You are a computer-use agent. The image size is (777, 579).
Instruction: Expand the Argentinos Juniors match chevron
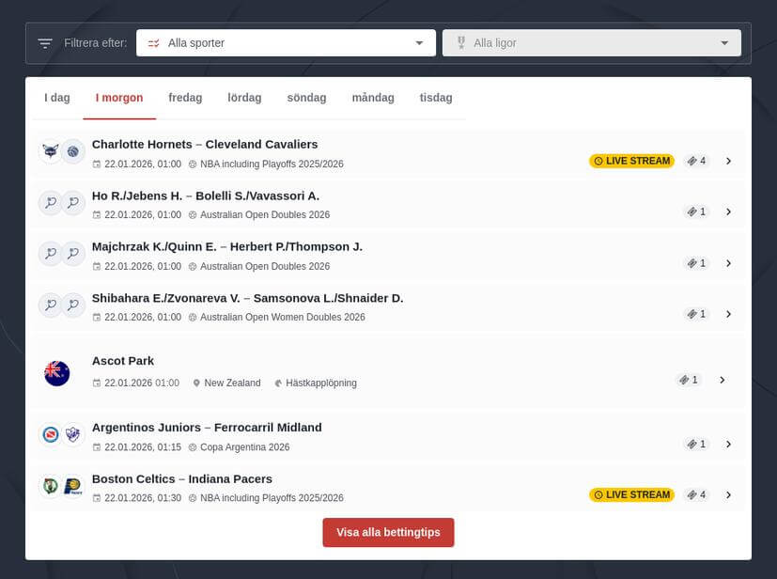[728, 444]
